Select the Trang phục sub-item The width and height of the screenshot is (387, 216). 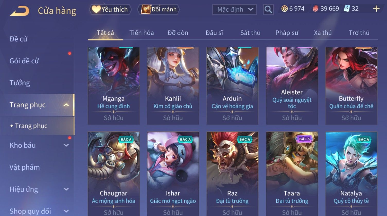click(x=31, y=126)
